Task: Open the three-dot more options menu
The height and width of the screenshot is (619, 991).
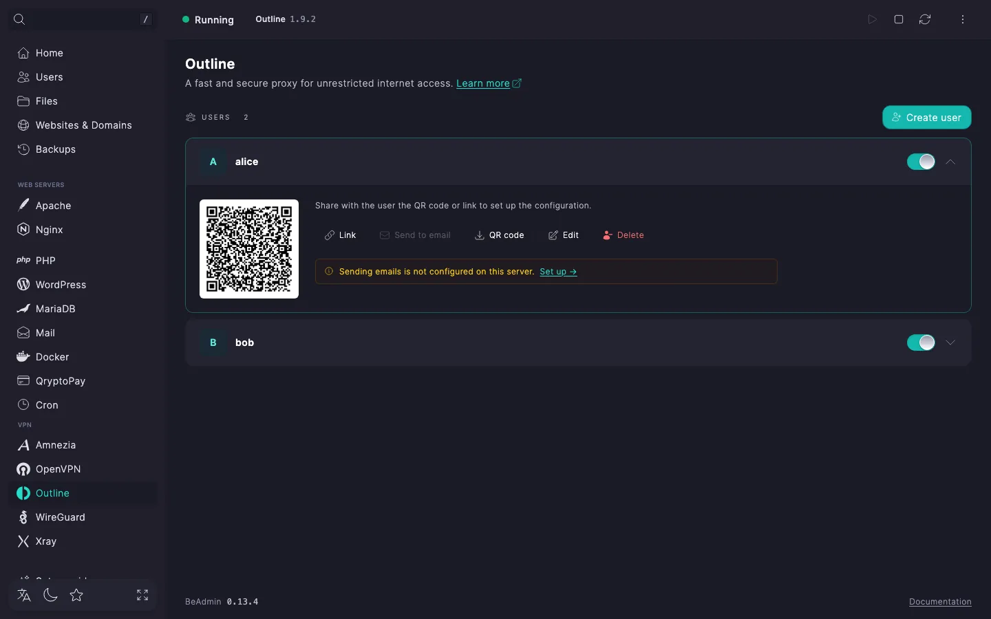Action: (x=963, y=19)
